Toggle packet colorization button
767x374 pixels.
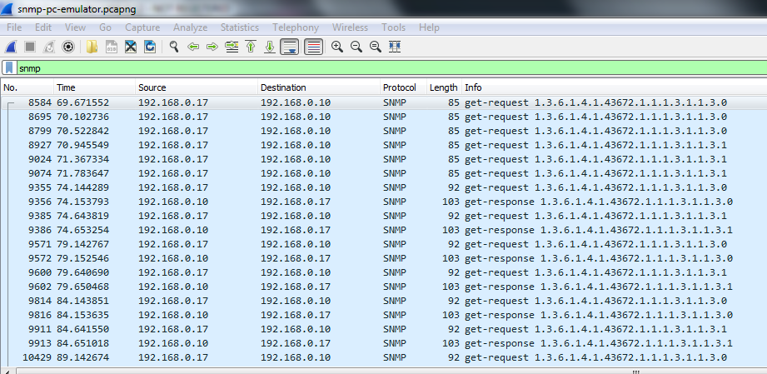(313, 47)
